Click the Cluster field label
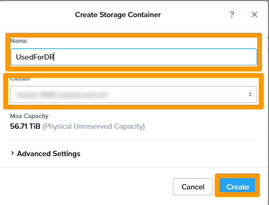269x205 pixels. 20,79
